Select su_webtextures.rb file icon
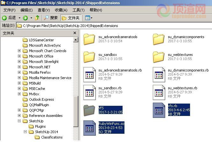This screenshot has width=212, height=142. [x=159, y=92]
